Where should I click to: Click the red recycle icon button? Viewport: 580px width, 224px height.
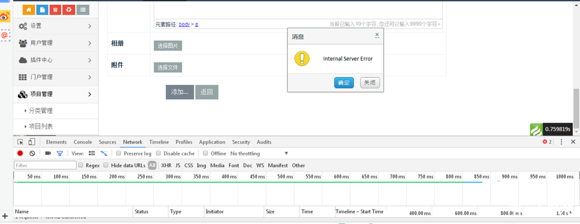(69, 10)
